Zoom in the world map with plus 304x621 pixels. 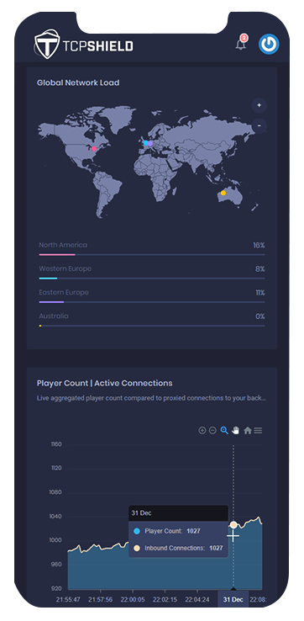click(259, 105)
